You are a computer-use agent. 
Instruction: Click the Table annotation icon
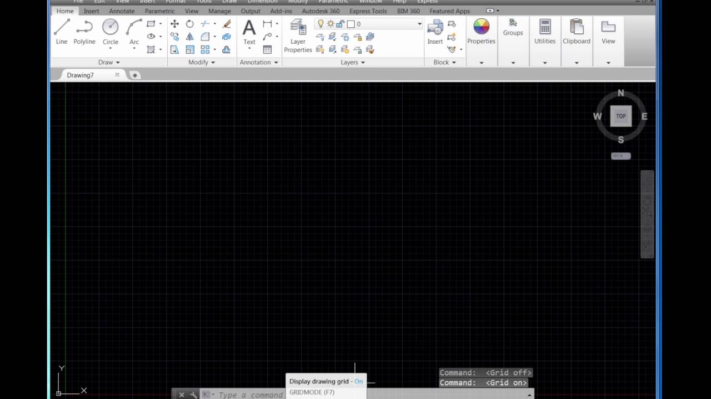pyautogui.click(x=267, y=49)
